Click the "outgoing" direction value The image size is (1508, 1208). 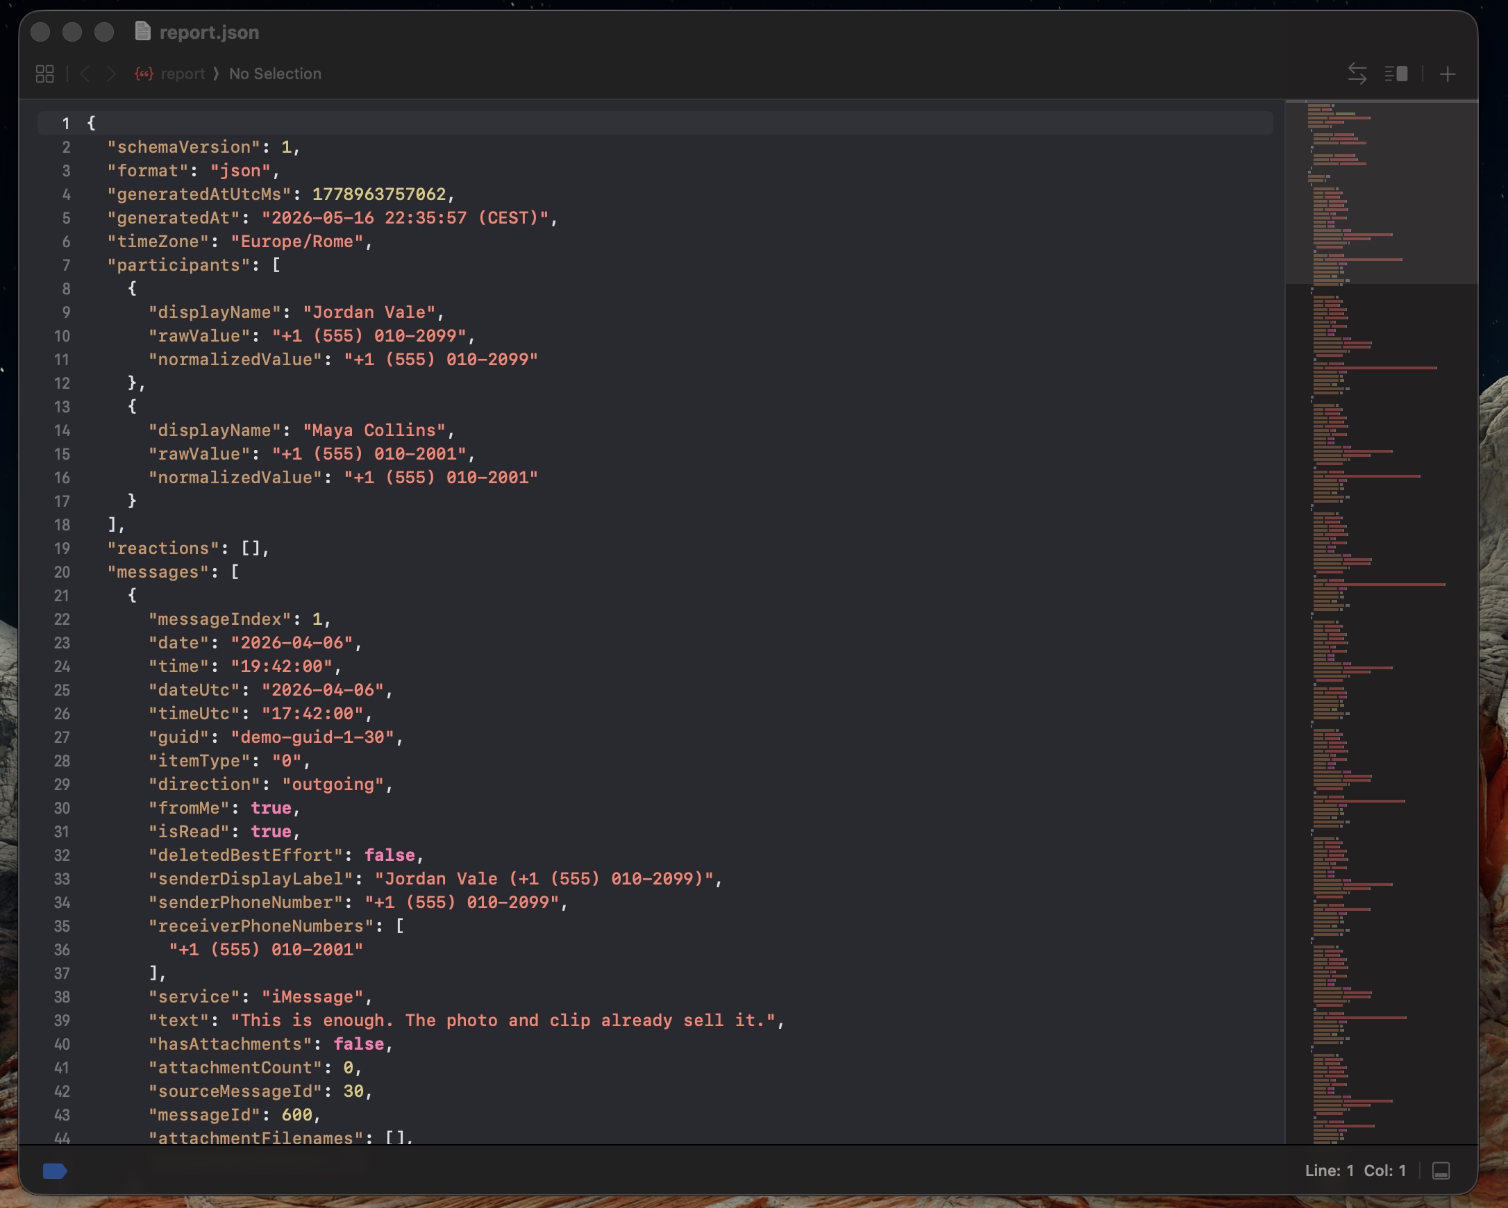(x=333, y=784)
